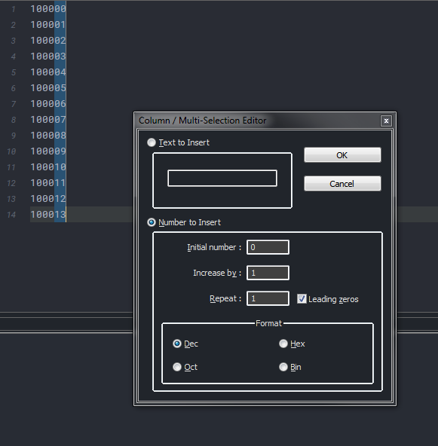Click line number 14 in the margin
Viewport: 438px width, 446px height.
[x=11, y=215]
